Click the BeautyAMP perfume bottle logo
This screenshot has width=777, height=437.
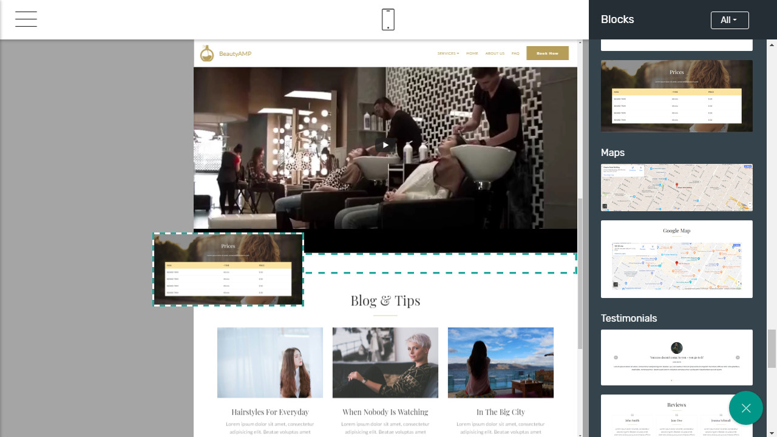tap(207, 53)
